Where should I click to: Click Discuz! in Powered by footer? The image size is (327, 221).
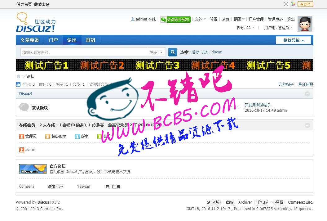(44, 202)
